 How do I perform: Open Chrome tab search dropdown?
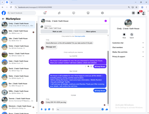pyautogui.click(x=2, y=2)
